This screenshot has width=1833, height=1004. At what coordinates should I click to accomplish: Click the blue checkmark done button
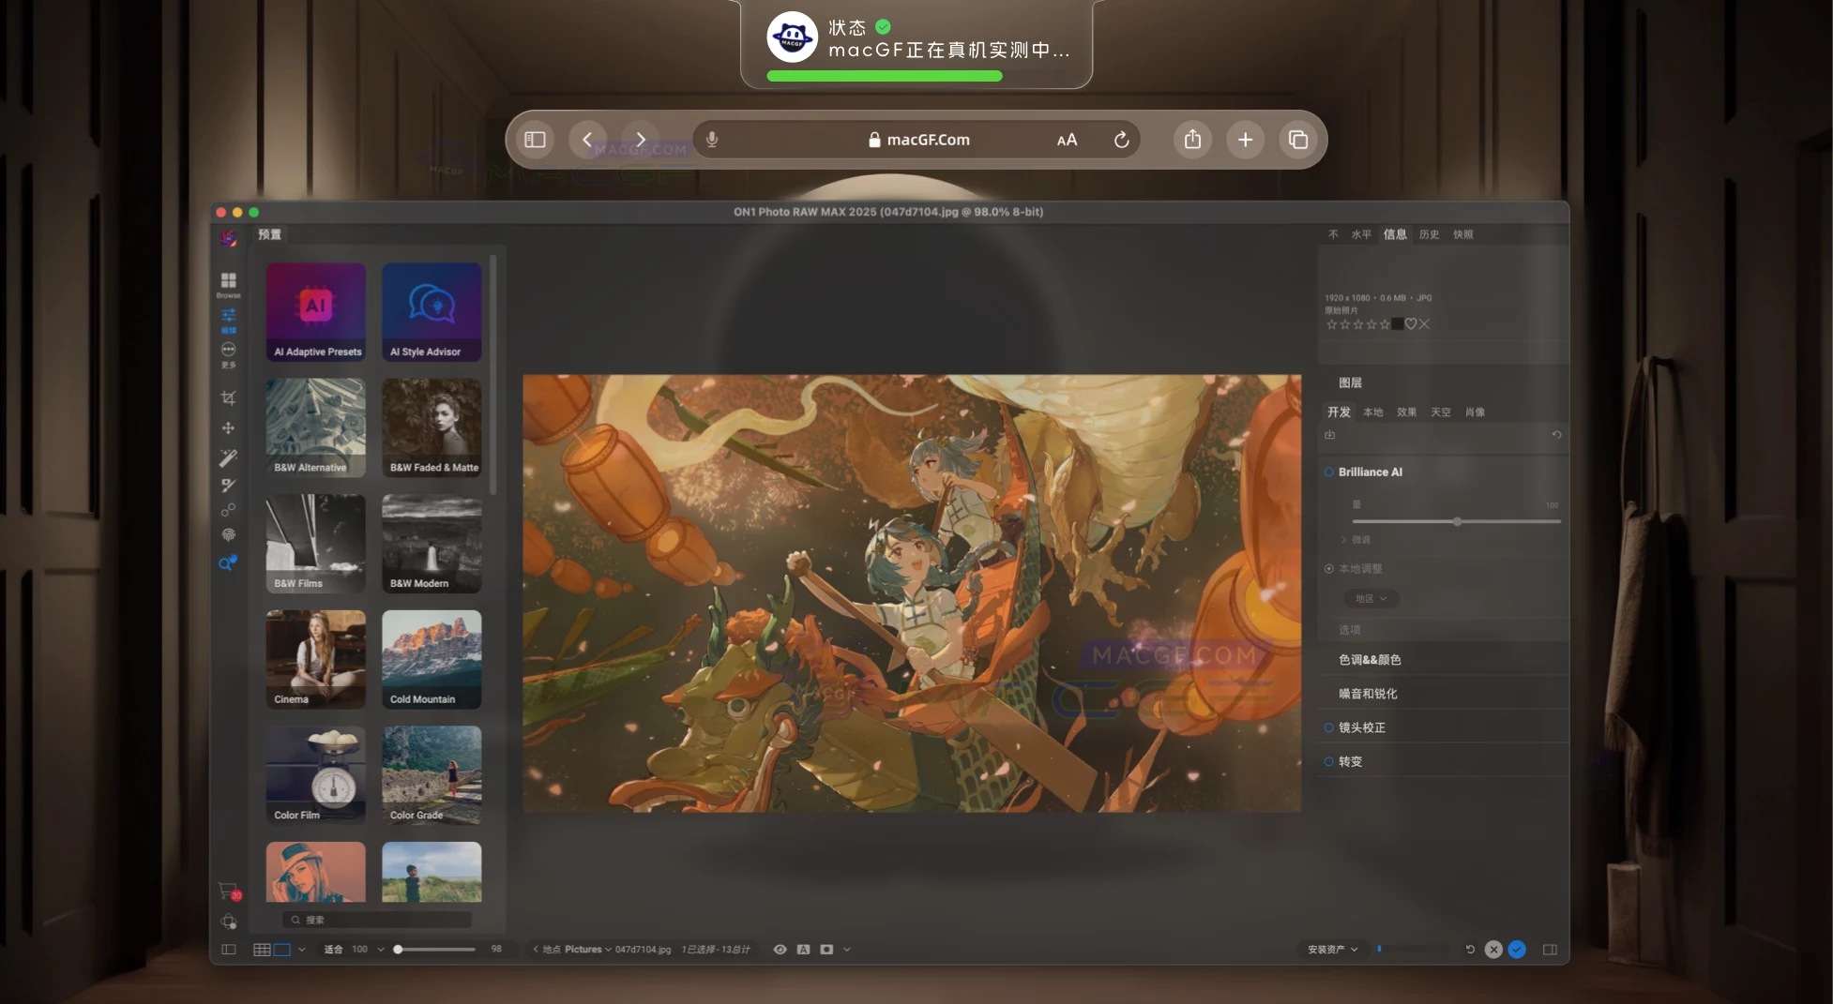pyautogui.click(x=1517, y=950)
